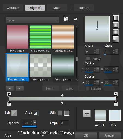This screenshot has height=139, width=123.
Task: Select the Pink Hues gradient thumbnail
Action: (x=17, y=37)
